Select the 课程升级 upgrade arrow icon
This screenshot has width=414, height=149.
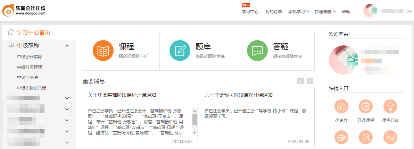tap(390, 107)
